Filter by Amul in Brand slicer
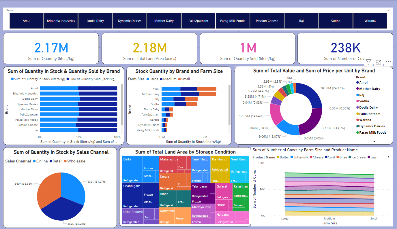The width and height of the screenshot is (397, 229). point(27,21)
